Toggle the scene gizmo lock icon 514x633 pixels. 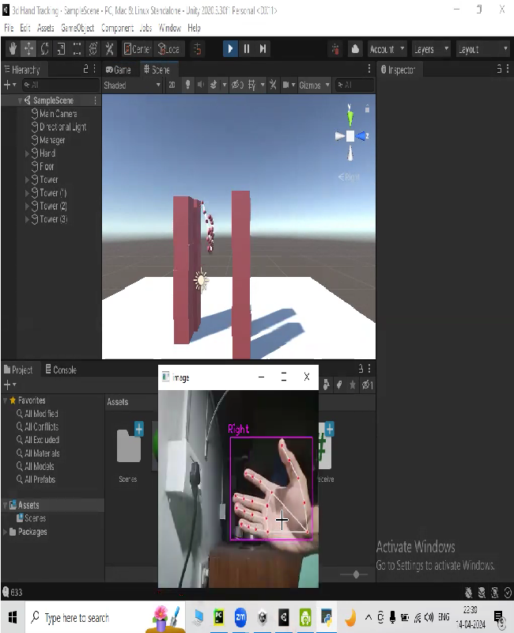click(x=367, y=109)
